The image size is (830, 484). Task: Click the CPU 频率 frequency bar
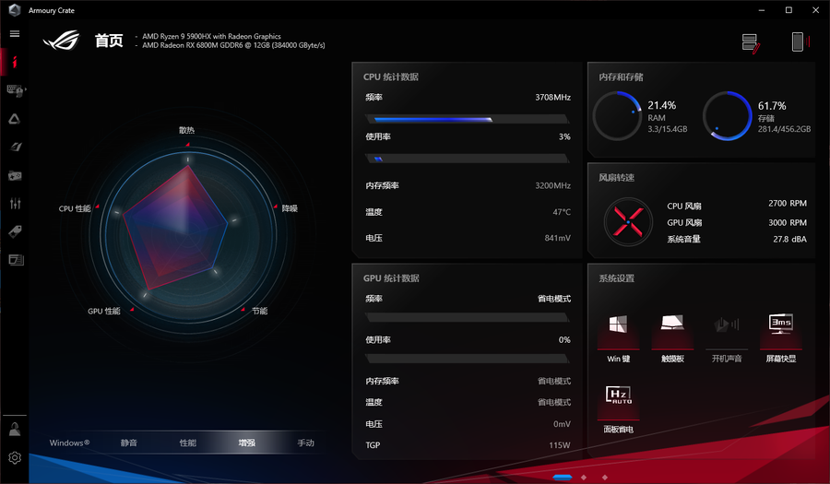point(467,119)
